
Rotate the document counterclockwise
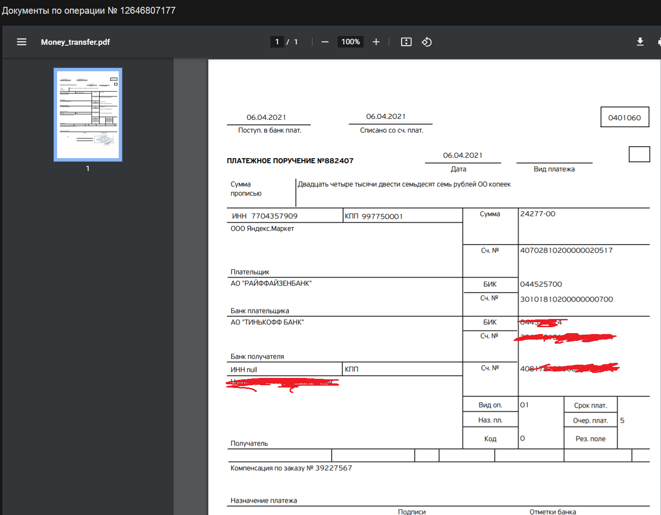pos(427,42)
